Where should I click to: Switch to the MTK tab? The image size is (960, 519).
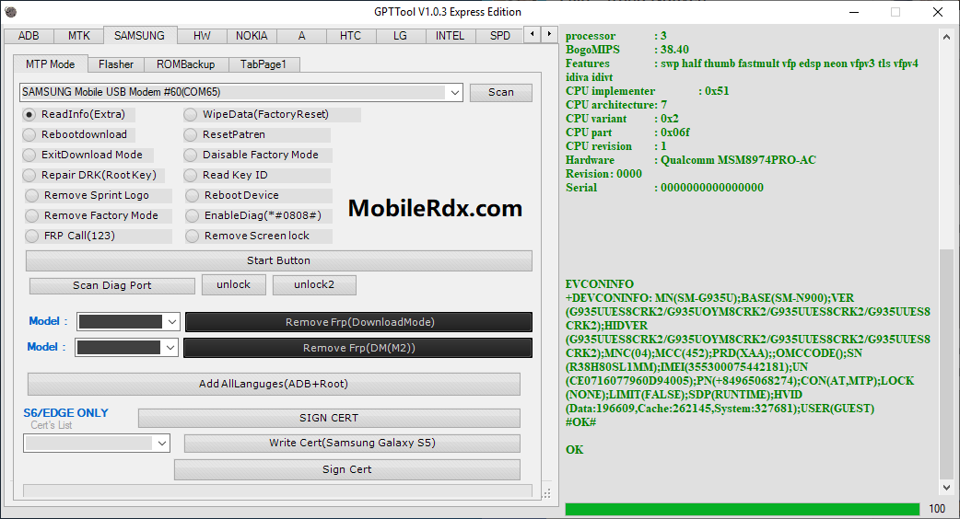(x=79, y=36)
